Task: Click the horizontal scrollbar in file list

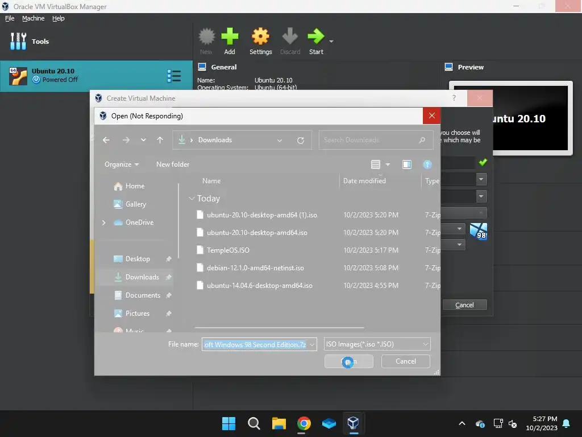Action: point(279,327)
